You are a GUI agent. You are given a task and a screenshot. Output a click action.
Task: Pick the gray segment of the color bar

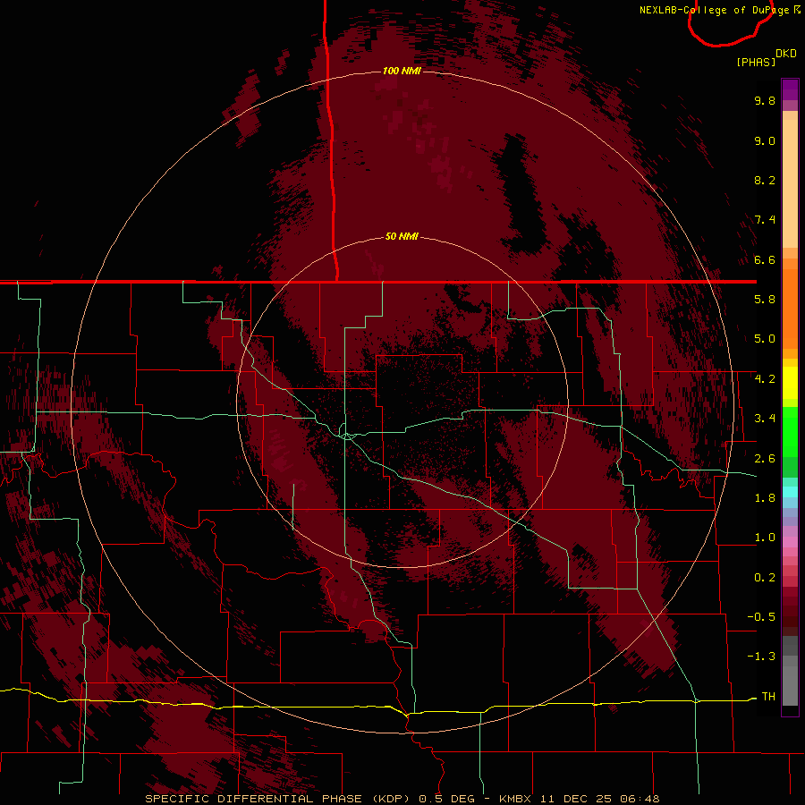(x=790, y=671)
